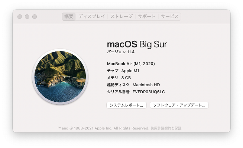The width and height of the screenshot is (243, 148).
Task: Click the window zoom button
Action: point(35,17)
